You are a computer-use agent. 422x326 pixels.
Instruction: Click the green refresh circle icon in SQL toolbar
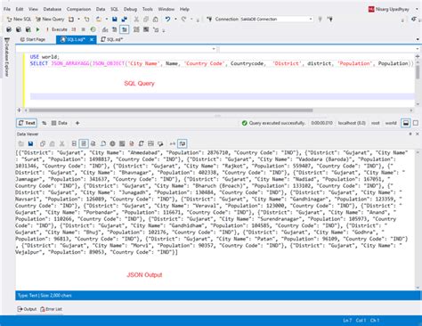pyautogui.click(x=93, y=29)
